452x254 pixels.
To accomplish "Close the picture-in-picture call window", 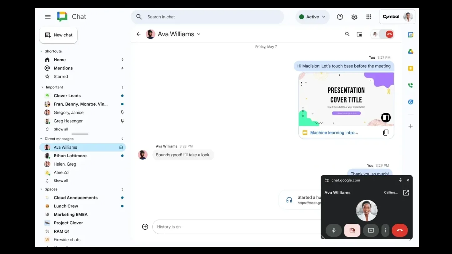I will (x=408, y=180).
